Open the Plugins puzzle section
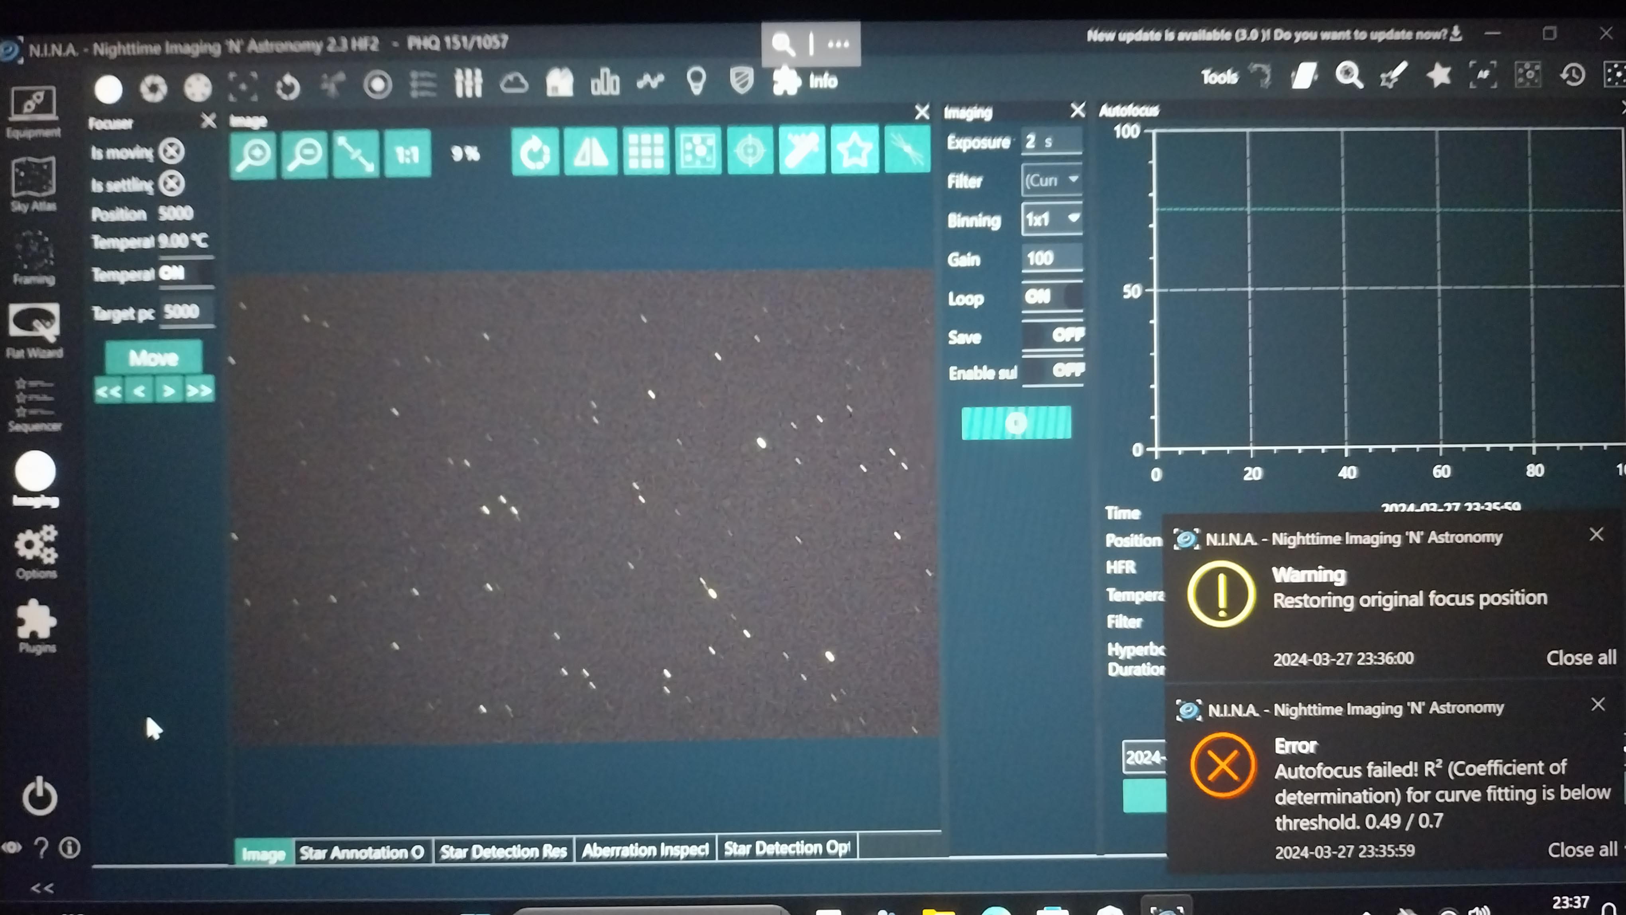This screenshot has height=915, width=1626. coord(36,626)
